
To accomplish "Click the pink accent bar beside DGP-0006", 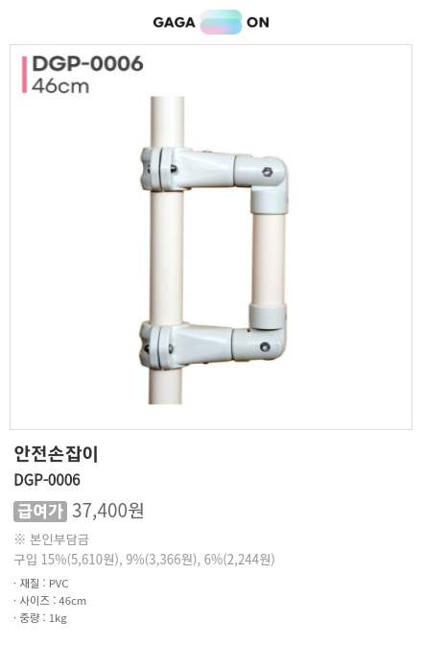I will click(x=24, y=75).
